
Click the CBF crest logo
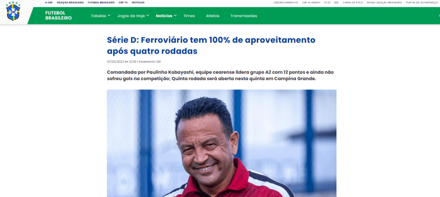point(13,11)
